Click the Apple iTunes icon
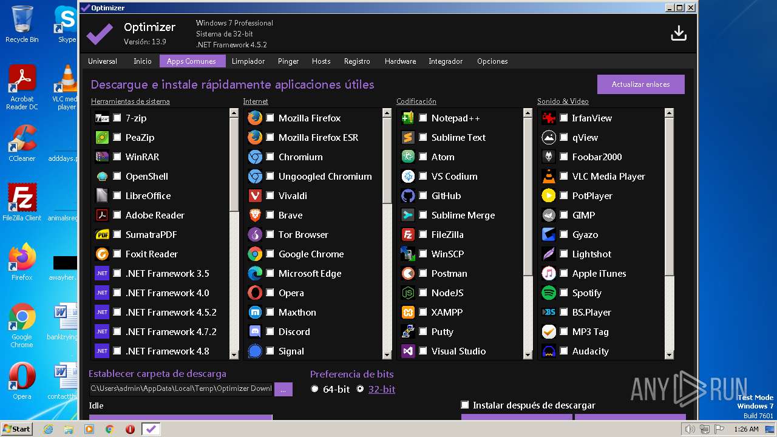The height and width of the screenshot is (437, 777). tap(549, 274)
